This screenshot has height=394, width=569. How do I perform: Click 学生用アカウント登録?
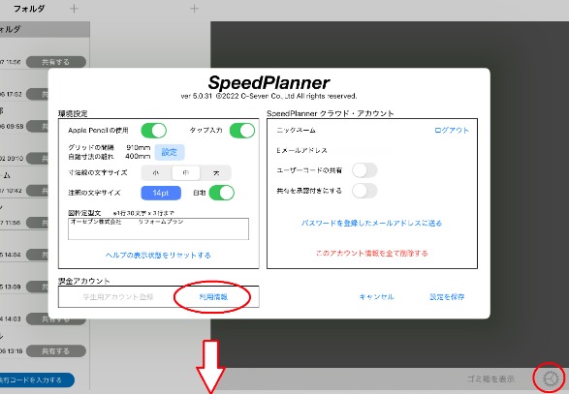pyautogui.click(x=118, y=297)
